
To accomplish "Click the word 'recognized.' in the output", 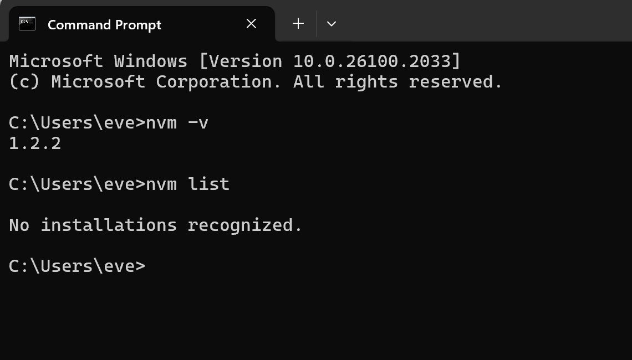I will 245,225.
